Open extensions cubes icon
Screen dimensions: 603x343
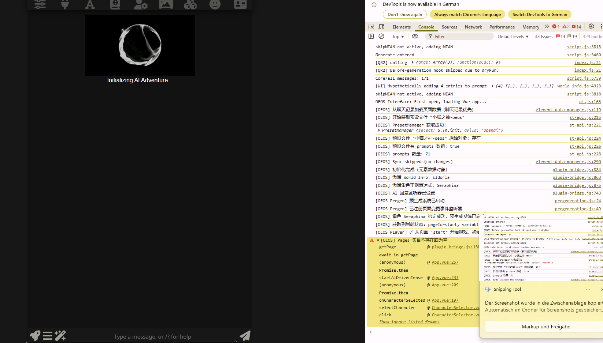[x=190, y=4]
